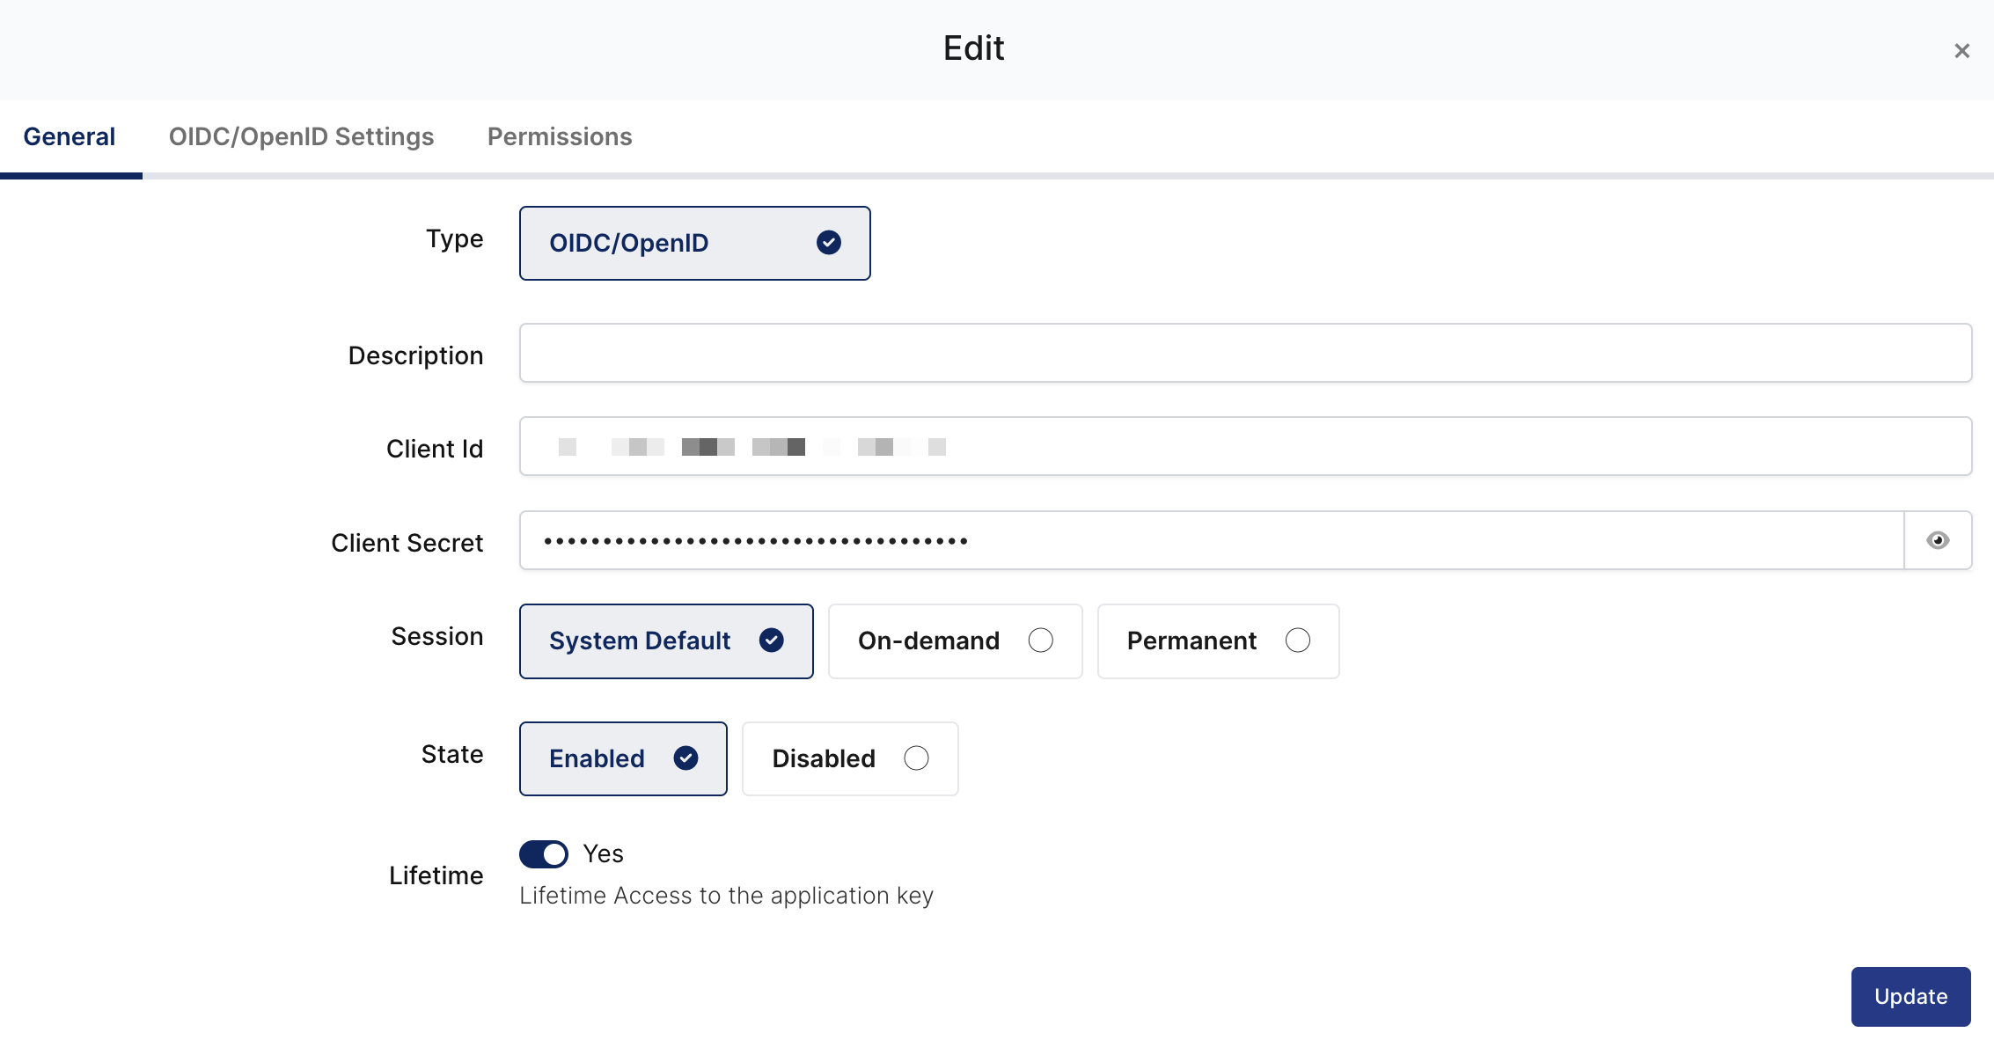Viewport: 1994px width, 1047px height.
Task: Click inside the Client Secret field
Action: click(1211, 540)
